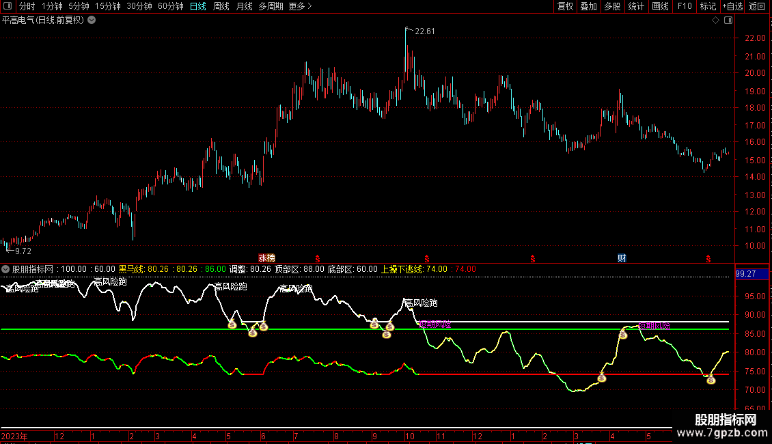772x444 pixels.
Task: Switch to the 周线 weekly period
Action: [221, 6]
